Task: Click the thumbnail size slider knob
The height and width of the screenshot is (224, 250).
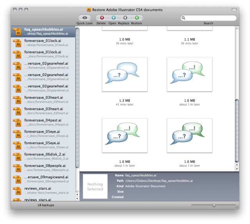Action: [x=214, y=205]
